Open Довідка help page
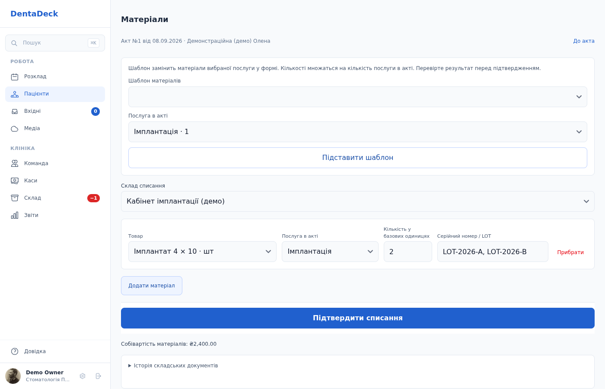 tap(55, 351)
